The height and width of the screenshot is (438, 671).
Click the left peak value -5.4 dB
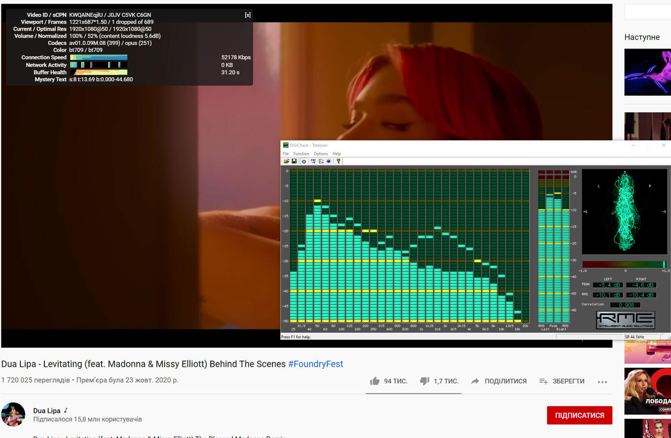point(608,285)
